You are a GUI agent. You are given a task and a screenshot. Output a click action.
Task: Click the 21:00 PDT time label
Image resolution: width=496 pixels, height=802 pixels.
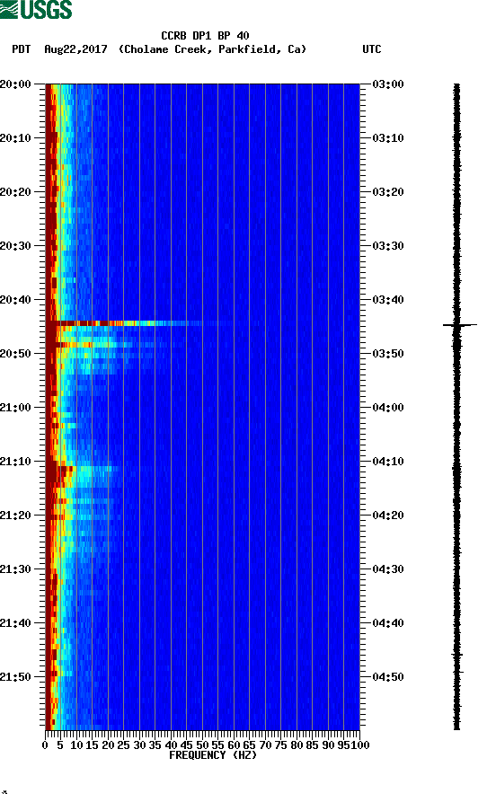[15, 408]
